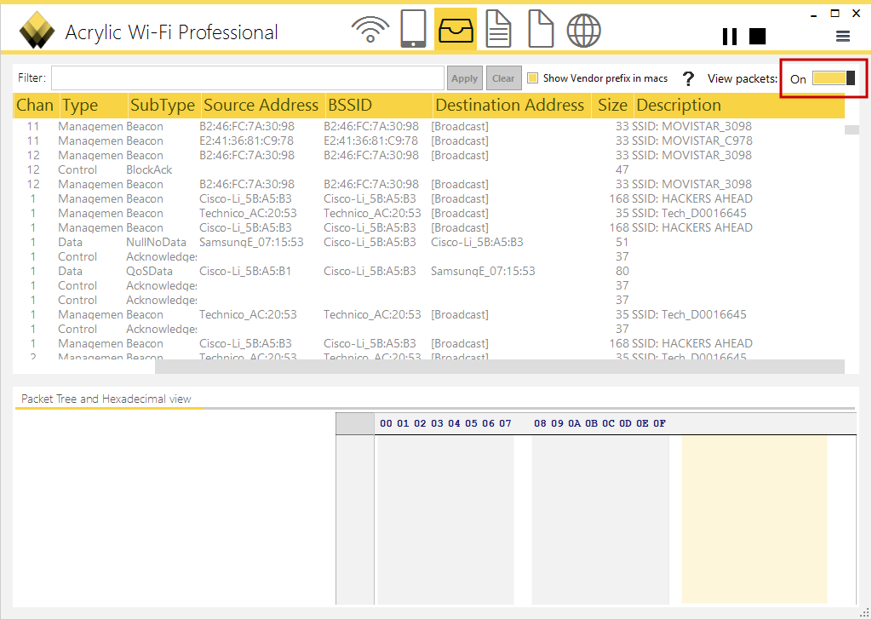Viewport: 872px width, 620px height.
Task: Click the packet list horizontal scrollbar
Action: pos(499,366)
